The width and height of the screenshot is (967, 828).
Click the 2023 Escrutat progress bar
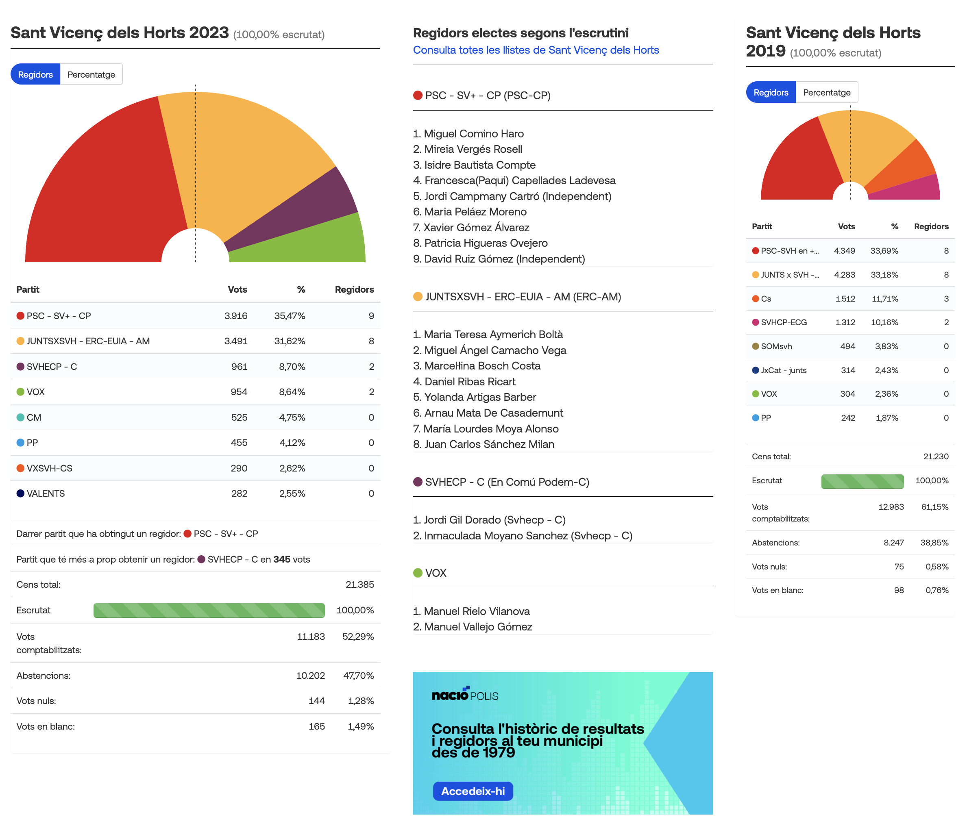tap(209, 610)
